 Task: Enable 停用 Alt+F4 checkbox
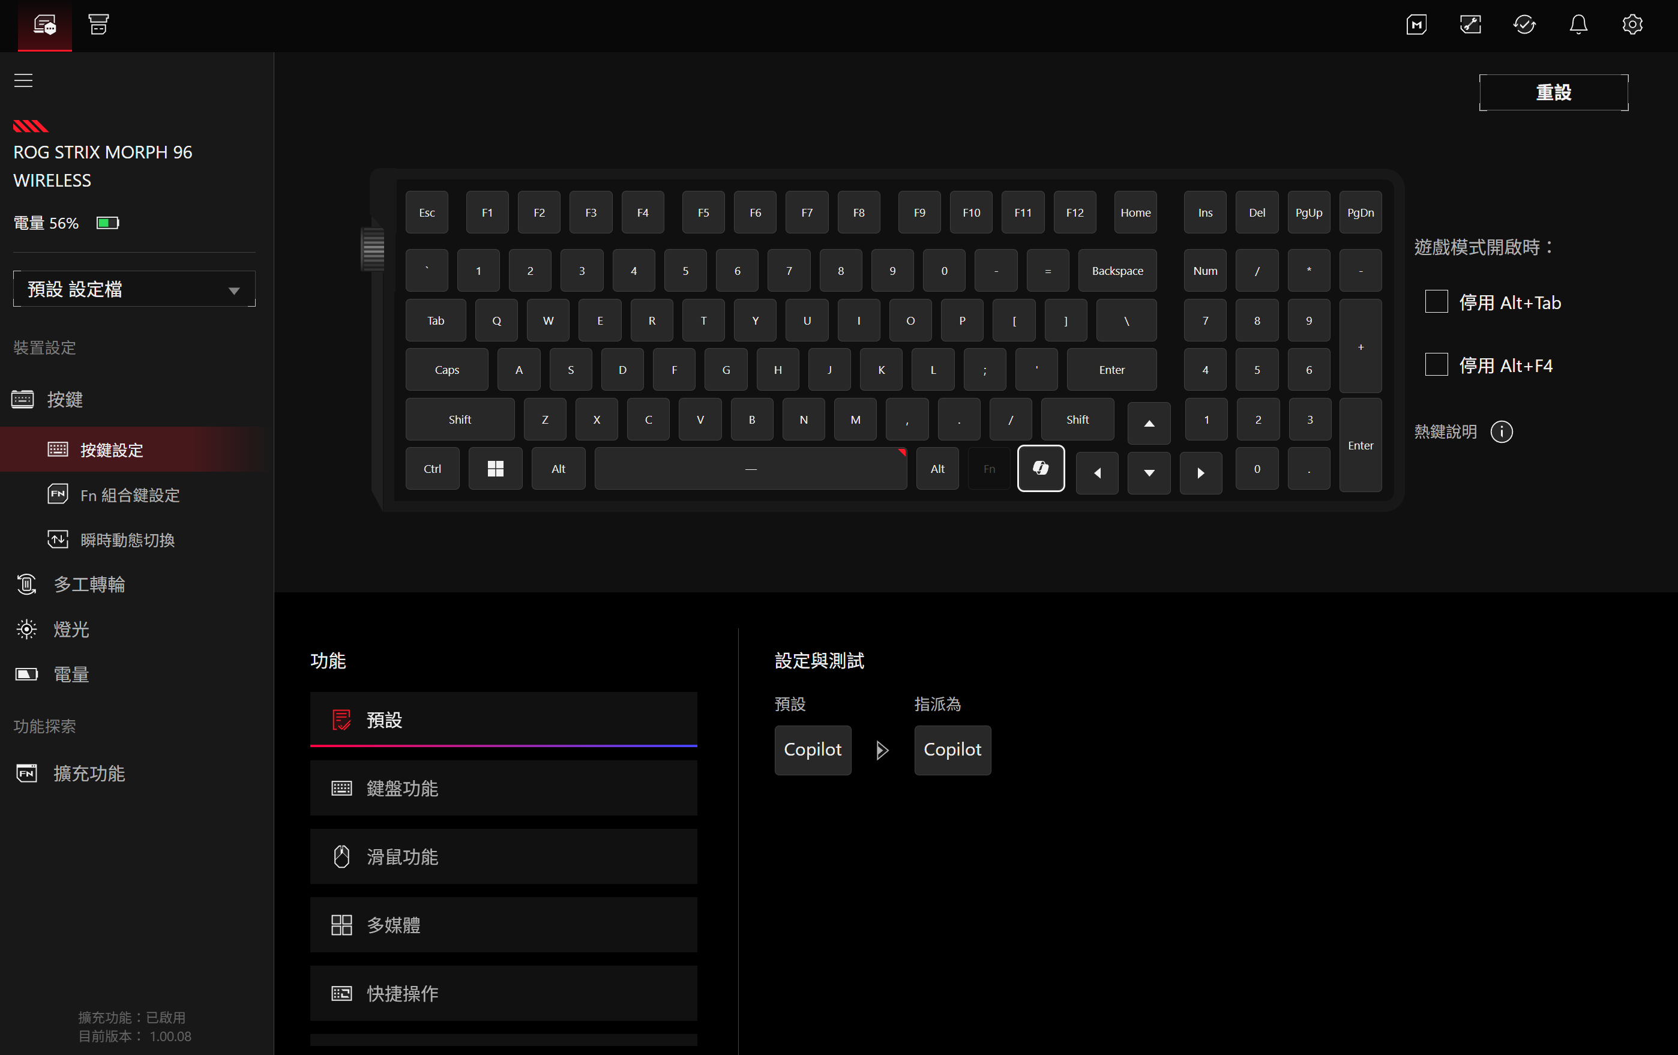[x=1436, y=364]
